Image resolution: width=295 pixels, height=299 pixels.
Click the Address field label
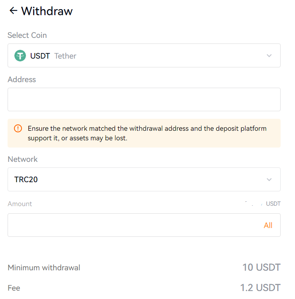[x=22, y=80]
